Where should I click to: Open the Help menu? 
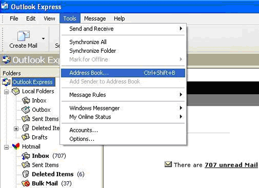[119, 19]
